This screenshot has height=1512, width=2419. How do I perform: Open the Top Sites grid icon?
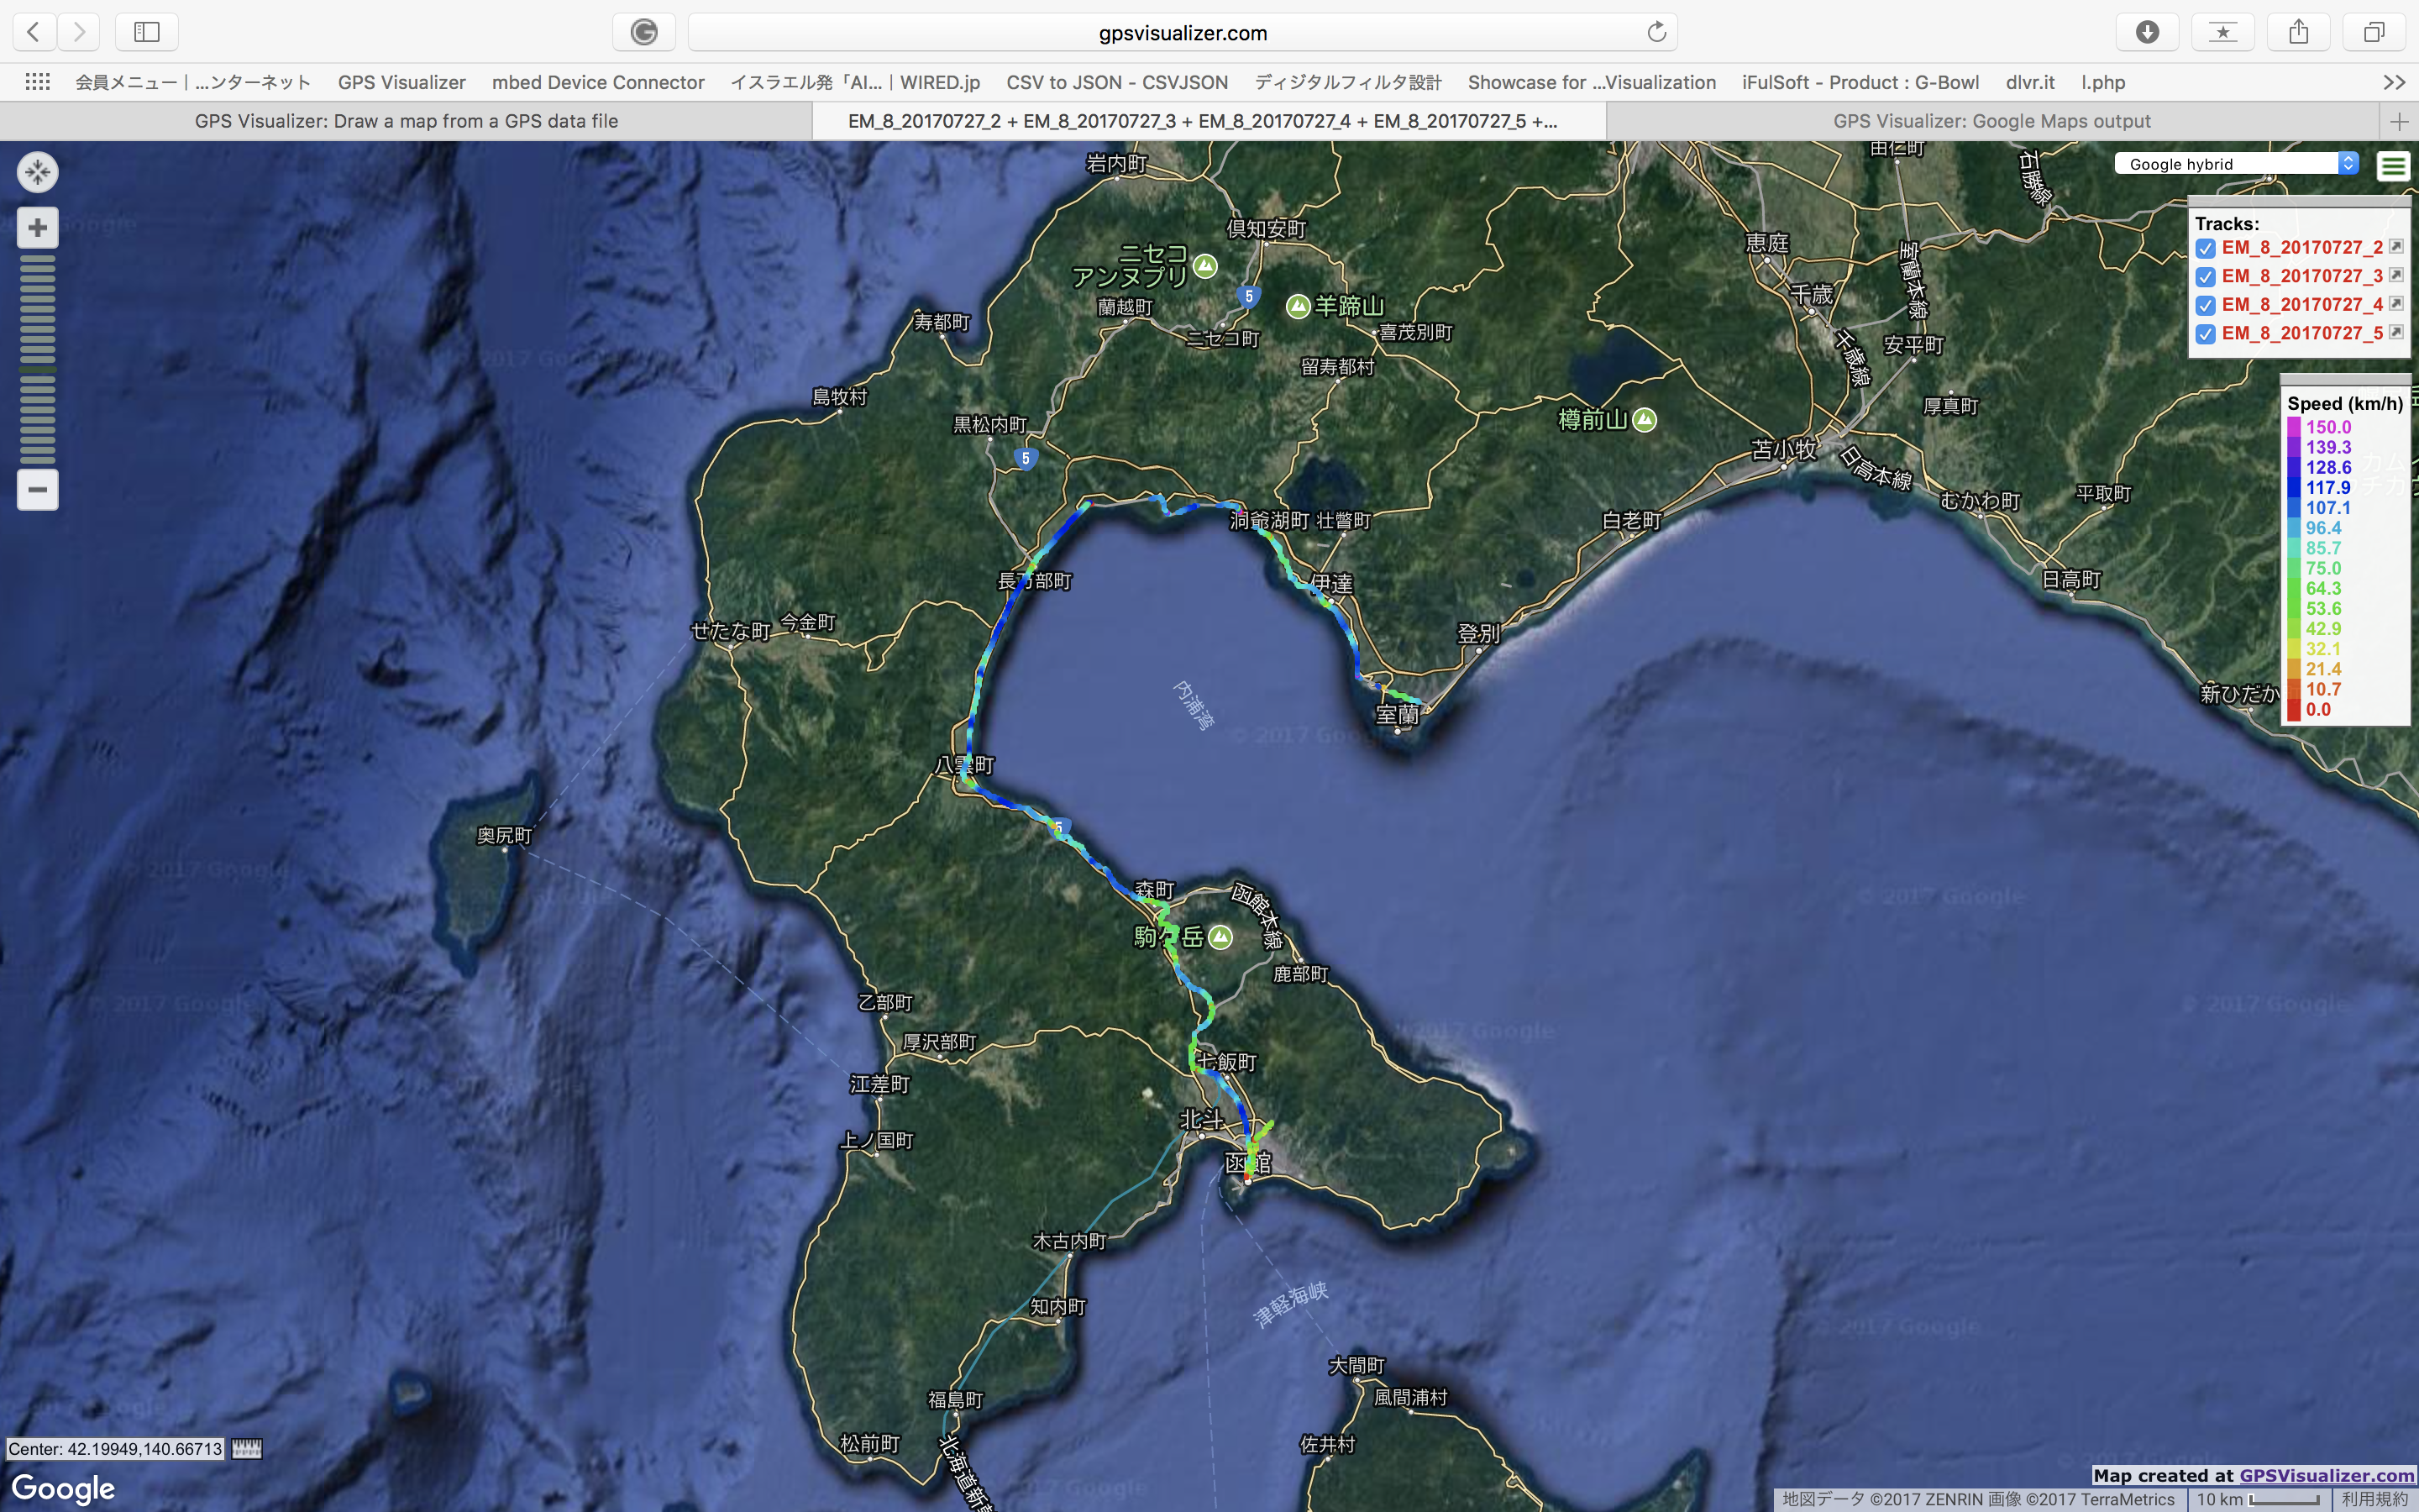38,82
